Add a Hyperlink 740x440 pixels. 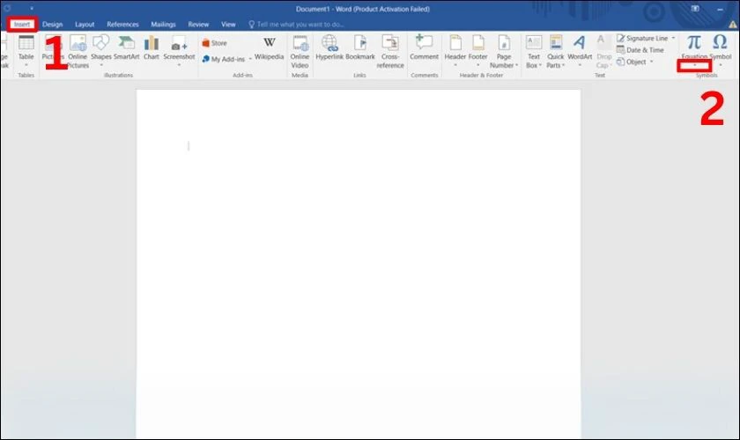330,48
